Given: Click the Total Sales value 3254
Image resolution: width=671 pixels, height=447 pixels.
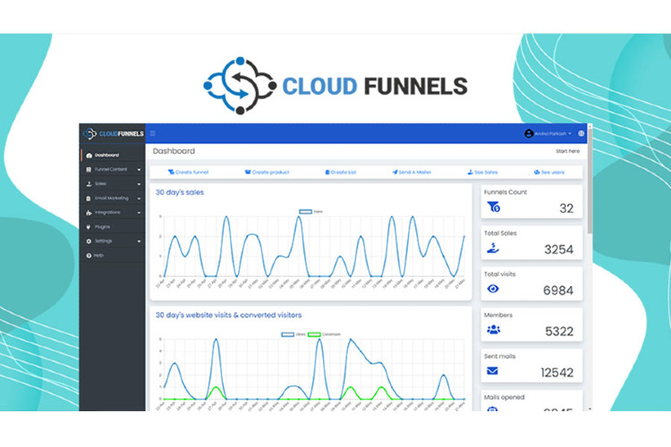Looking at the screenshot, I should click(x=558, y=249).
